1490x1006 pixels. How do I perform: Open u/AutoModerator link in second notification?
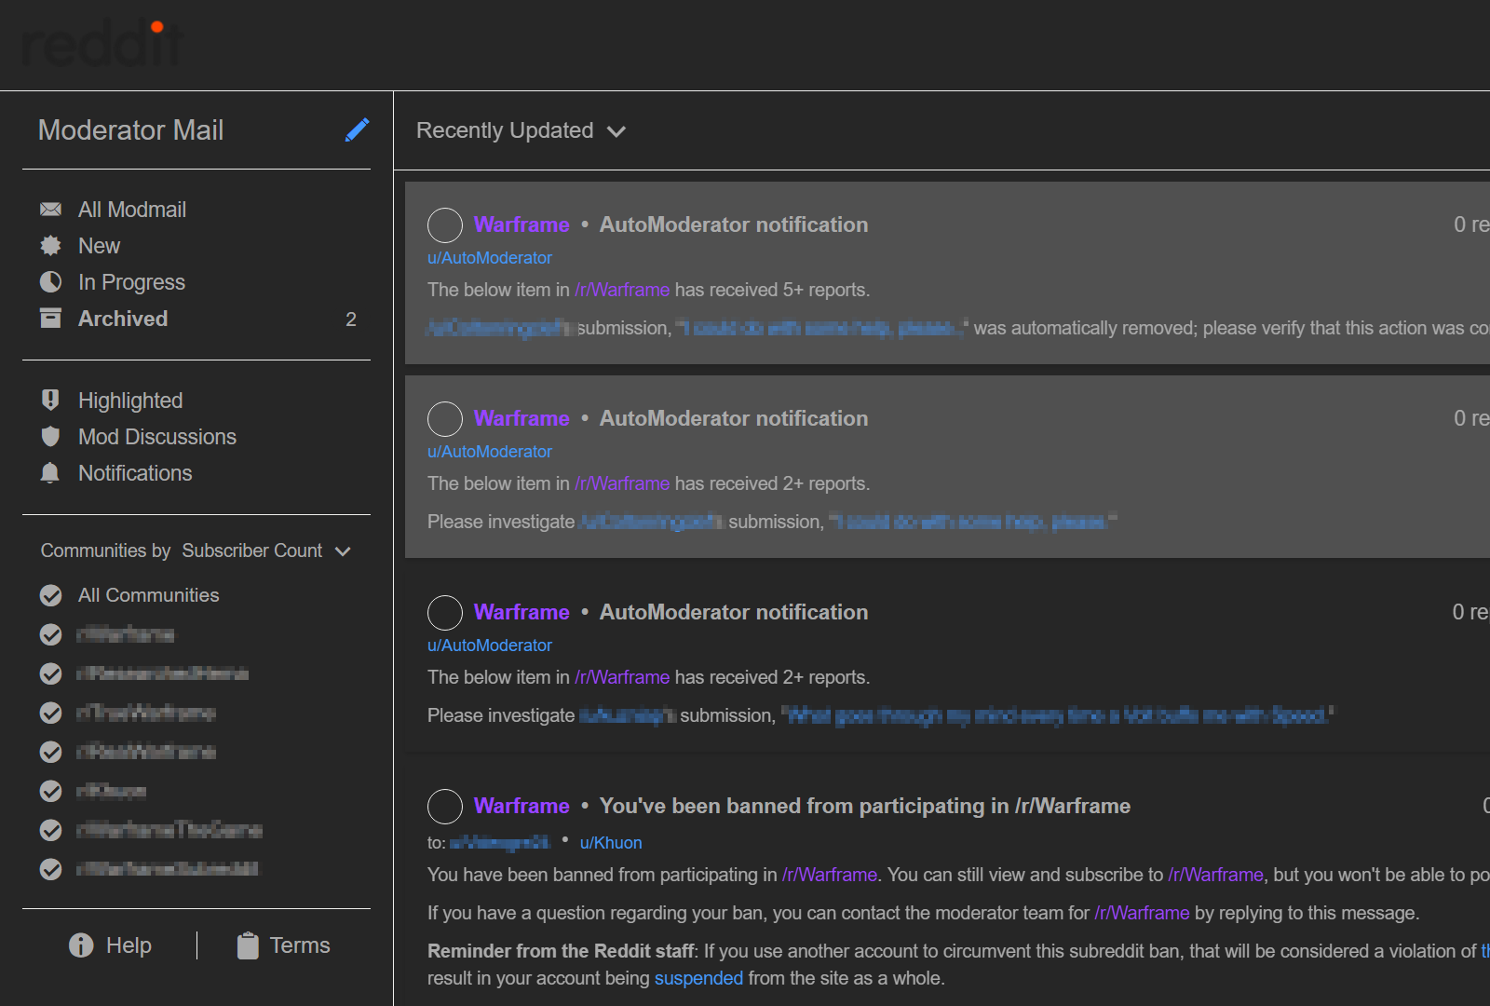point(490,452)
